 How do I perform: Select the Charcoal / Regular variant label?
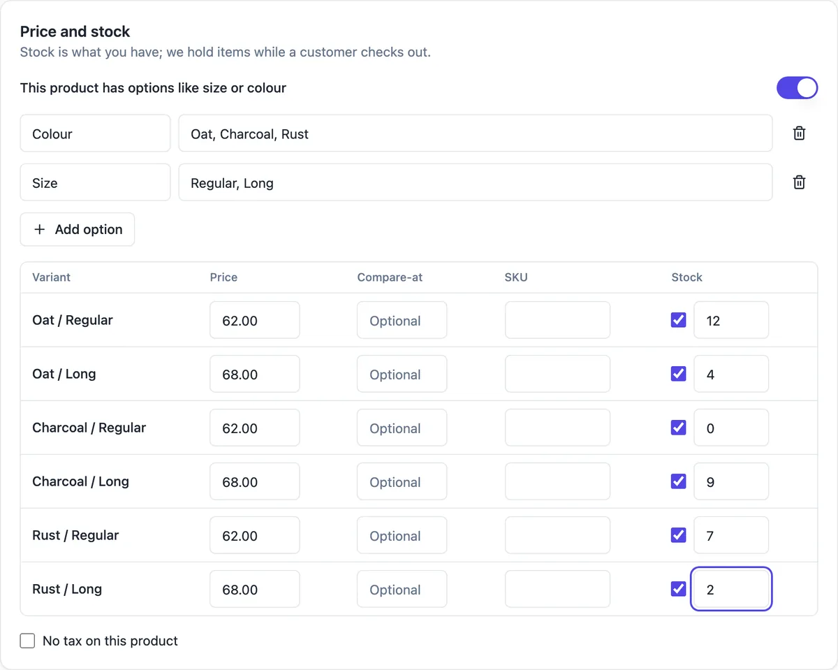pos(89,428)
